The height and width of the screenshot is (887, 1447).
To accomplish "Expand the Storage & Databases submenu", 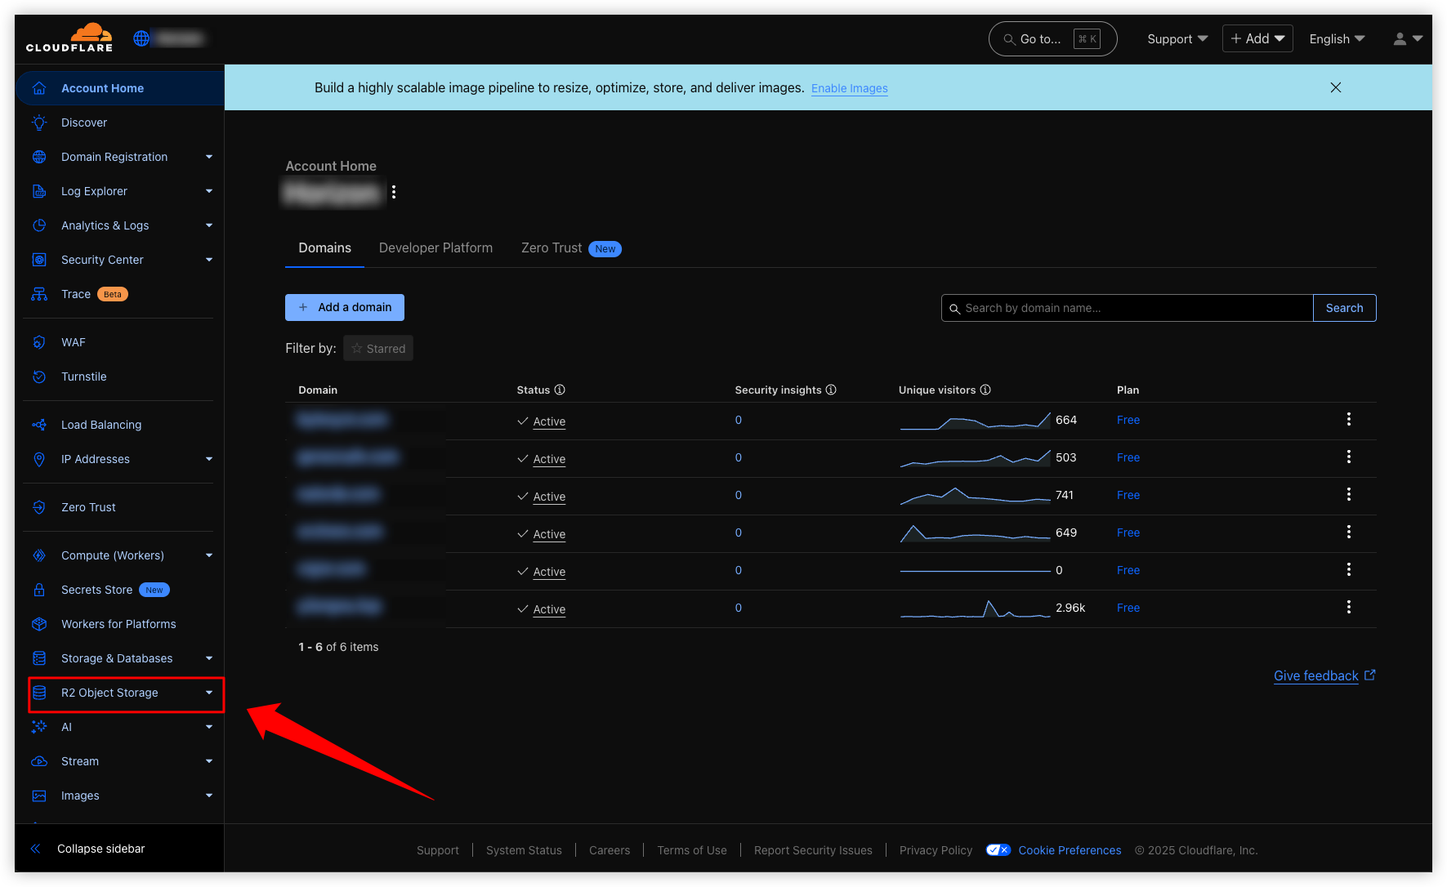I will 209,658.
